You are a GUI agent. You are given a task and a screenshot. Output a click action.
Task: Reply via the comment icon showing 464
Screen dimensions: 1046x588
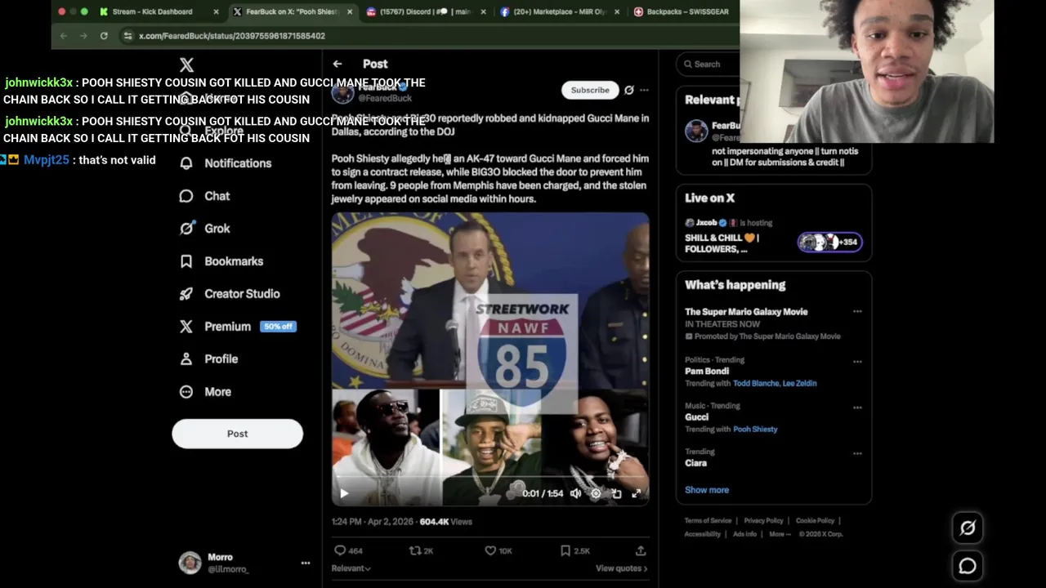(x=349, y=550)
